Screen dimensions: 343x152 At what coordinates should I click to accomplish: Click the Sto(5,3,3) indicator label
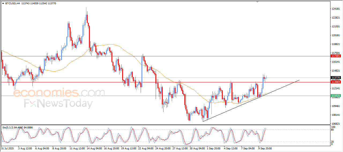[x=18, y=127]
